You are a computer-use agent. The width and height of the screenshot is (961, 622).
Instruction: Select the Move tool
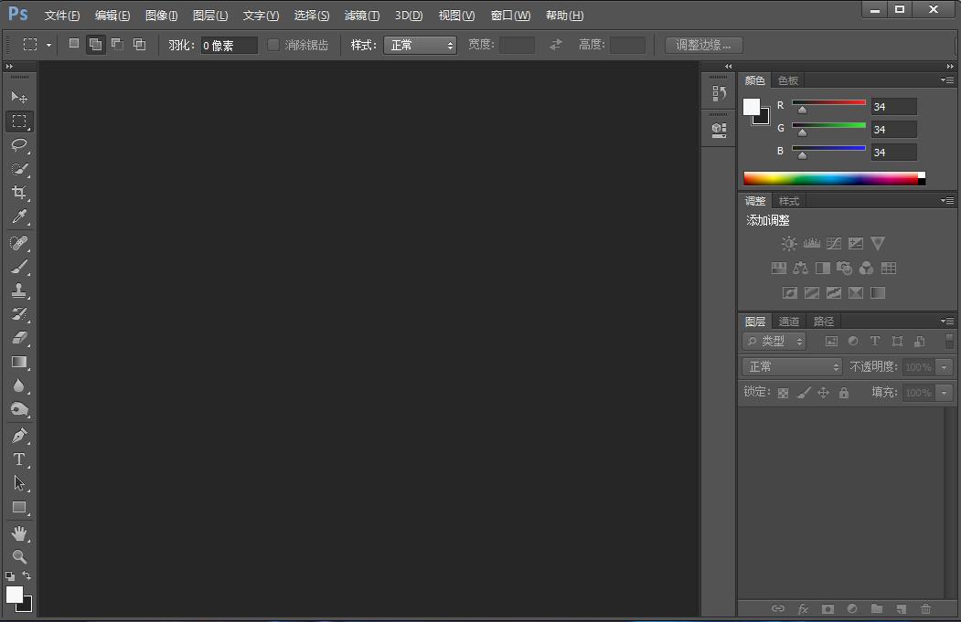[19, 98]
